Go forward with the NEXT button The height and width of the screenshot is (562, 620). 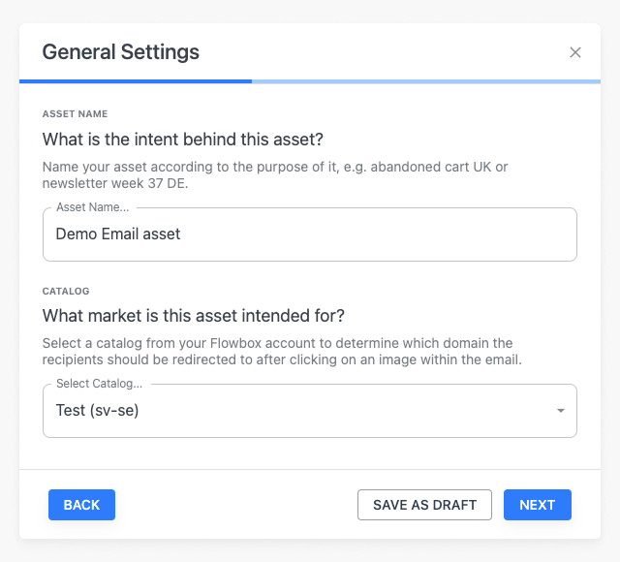click(x=537, y=505)
